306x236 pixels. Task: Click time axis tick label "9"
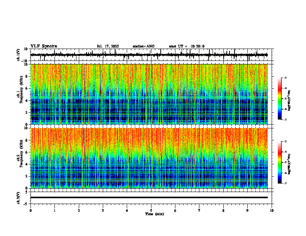pos(247,211)
